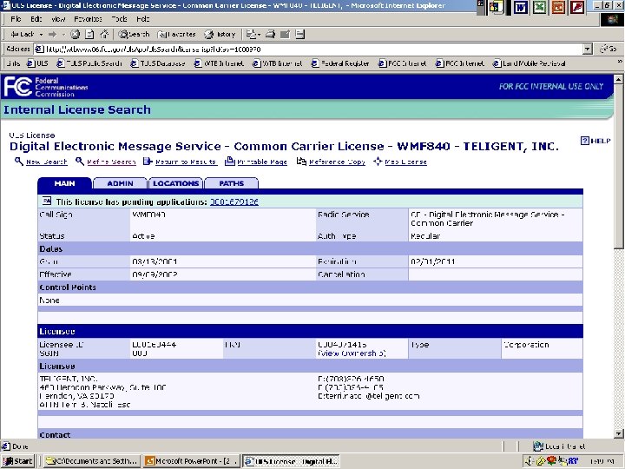The image size is (625, 469).
Task: Show more links with the Links bar chevron
Action: pos(620,62)
